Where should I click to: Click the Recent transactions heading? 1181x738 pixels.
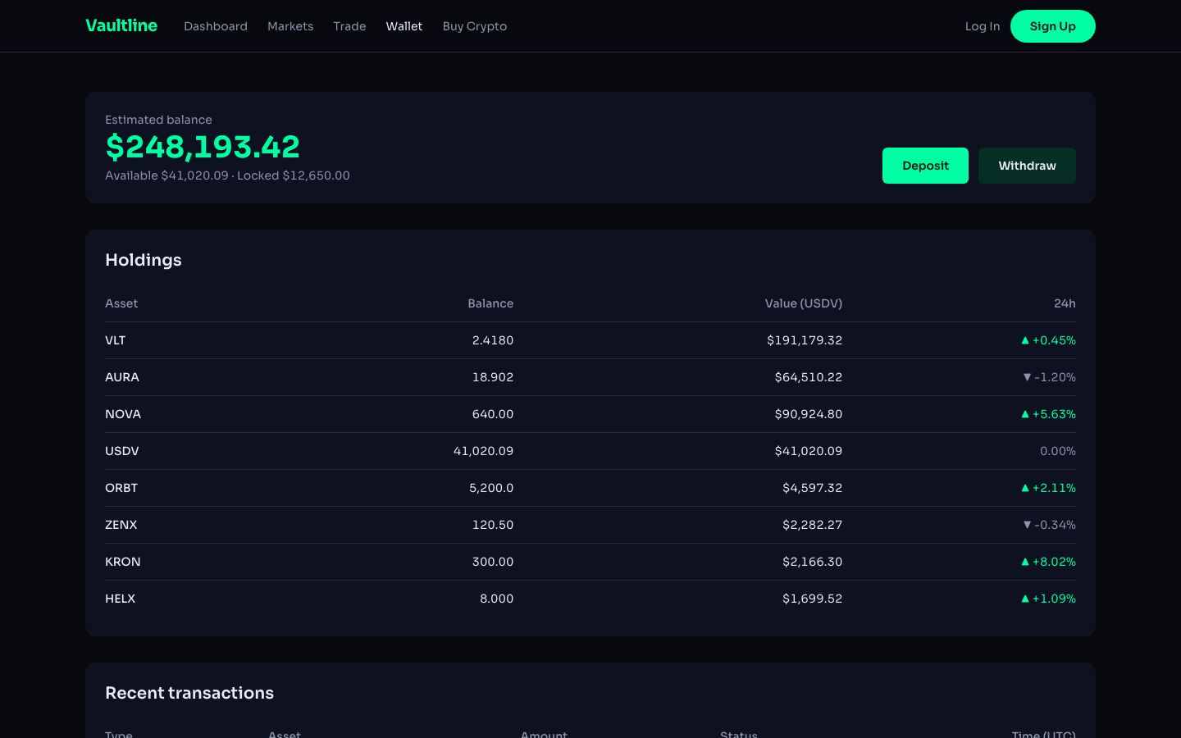[189, 693]
